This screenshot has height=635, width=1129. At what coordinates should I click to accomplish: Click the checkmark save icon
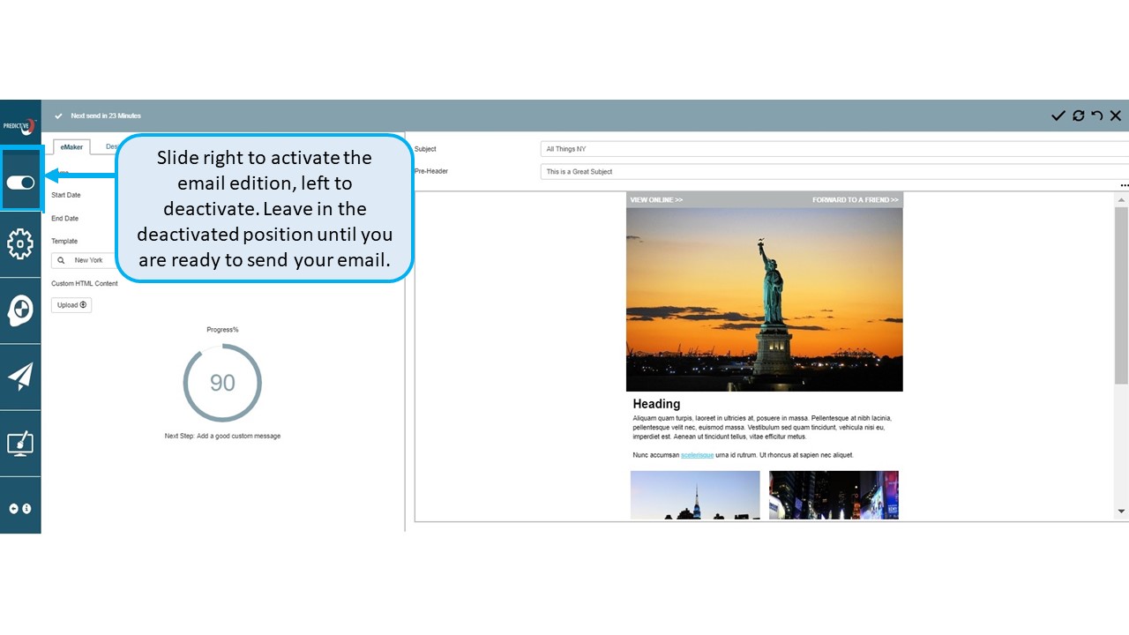tap(1058, 116)
